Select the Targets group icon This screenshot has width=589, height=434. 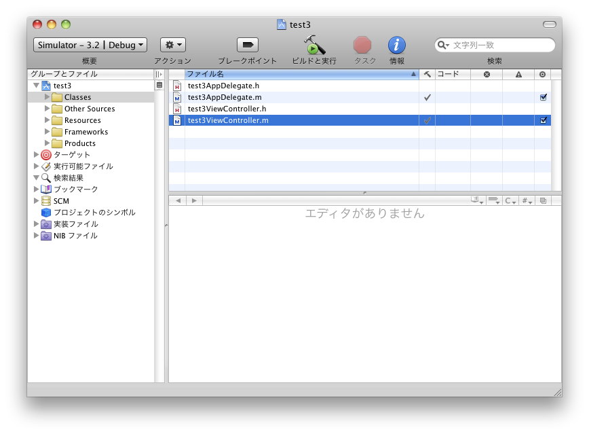46,155
